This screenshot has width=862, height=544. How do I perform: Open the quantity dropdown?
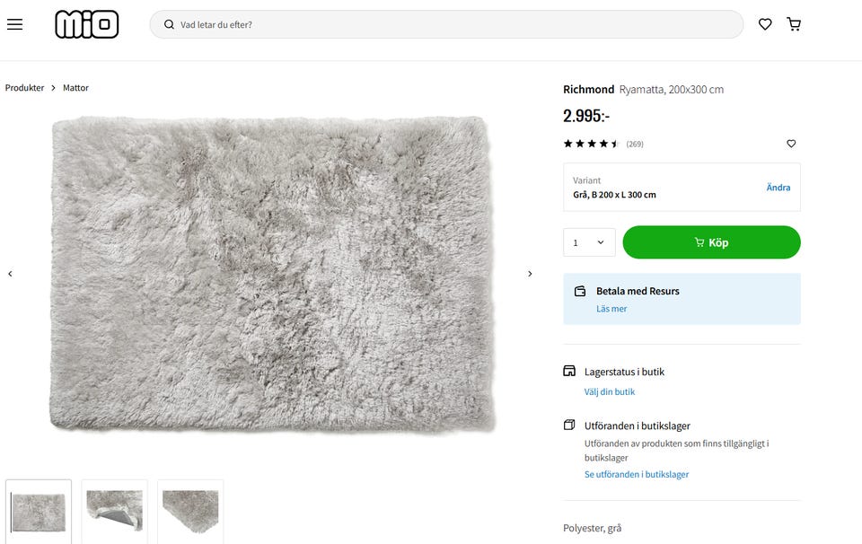point(589,241)
